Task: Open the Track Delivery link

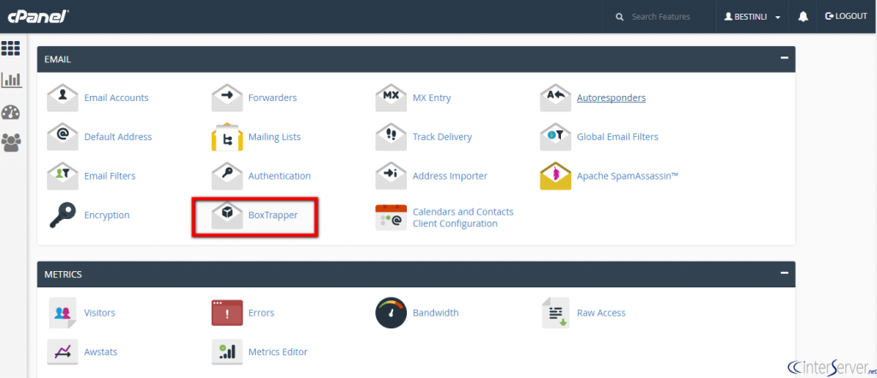Action: tap(442, 137)
